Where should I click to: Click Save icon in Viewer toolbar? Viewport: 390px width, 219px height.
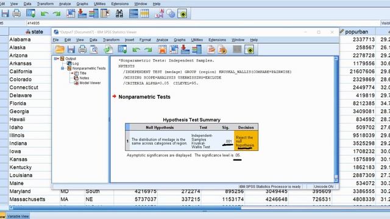71,49
